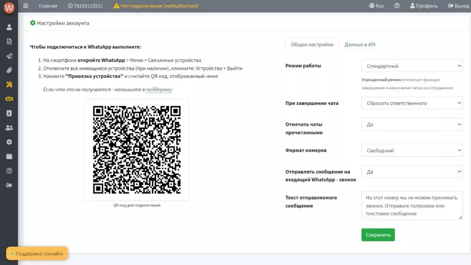Screen dimensions: 471x265
Task: Open the yellow tools sidebar icon
Action: click(x=9, y=84)
